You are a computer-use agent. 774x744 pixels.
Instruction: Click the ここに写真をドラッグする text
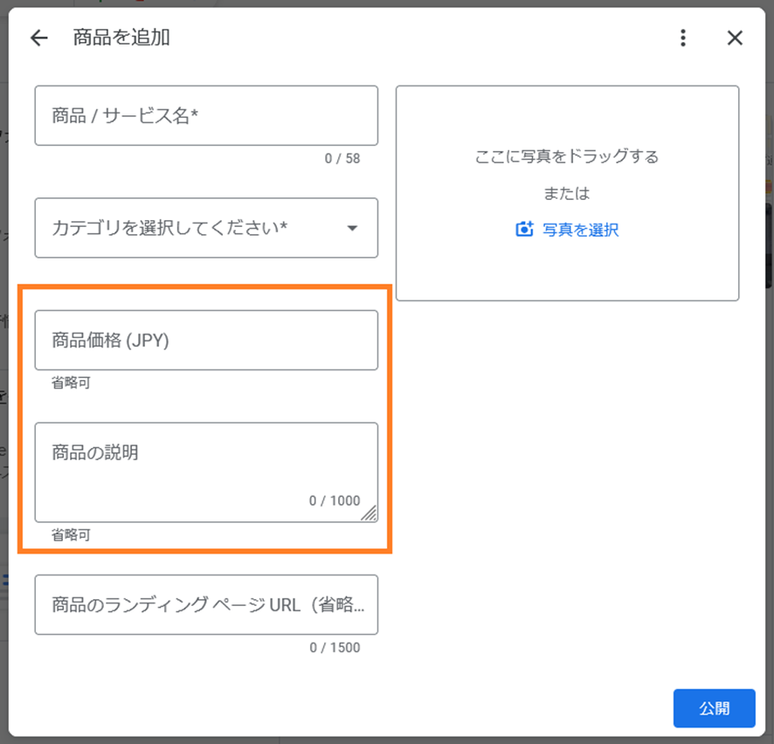(567, 156)
